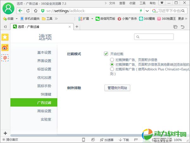Select 拦截弹窗广告、页面欺诈信息 radio option
Image resolution: width=190 pixels, height=143 pixels.
point(112,60)
